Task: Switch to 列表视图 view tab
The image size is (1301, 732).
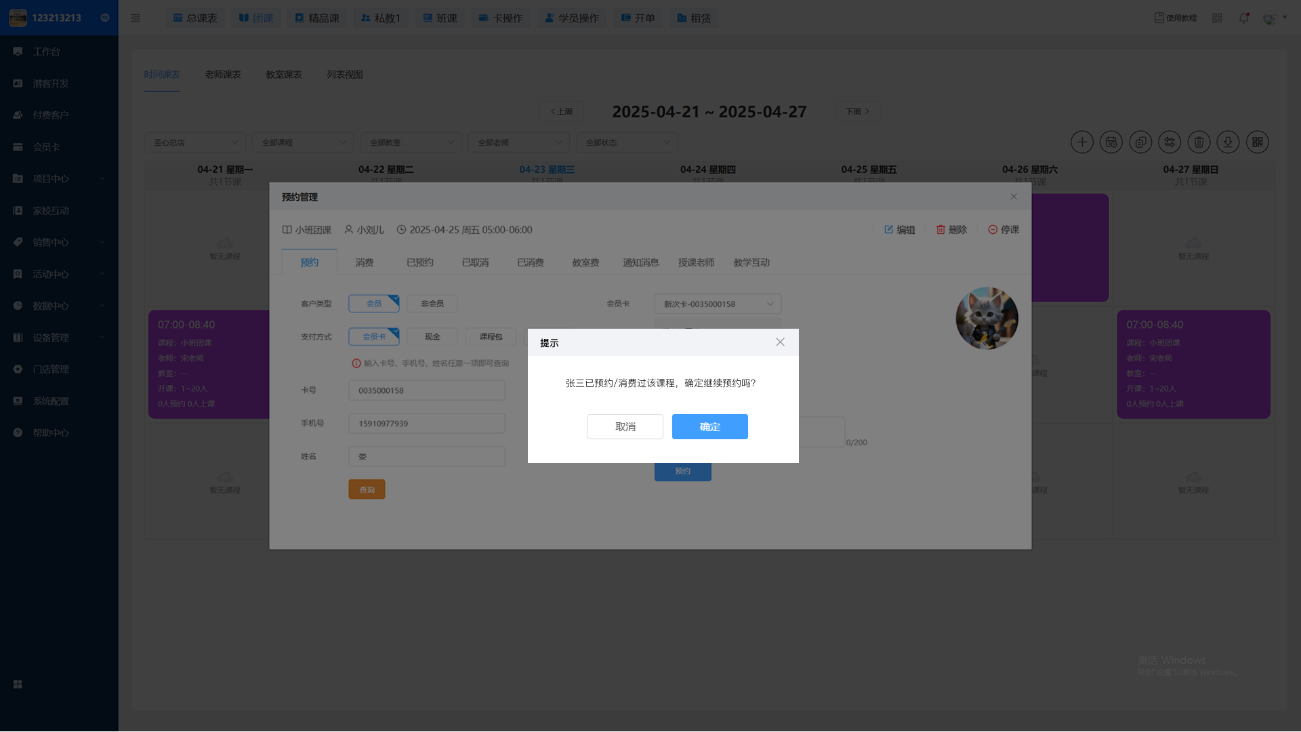Action: pyautogui.click(x=345, y=75)
